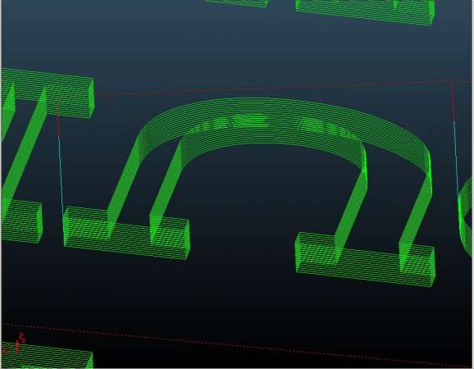Click the toolpath block at bottom-left corner

pos(47,356)
